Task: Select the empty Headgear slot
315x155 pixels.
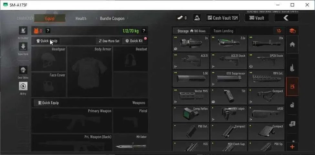Action: point(49,59)
